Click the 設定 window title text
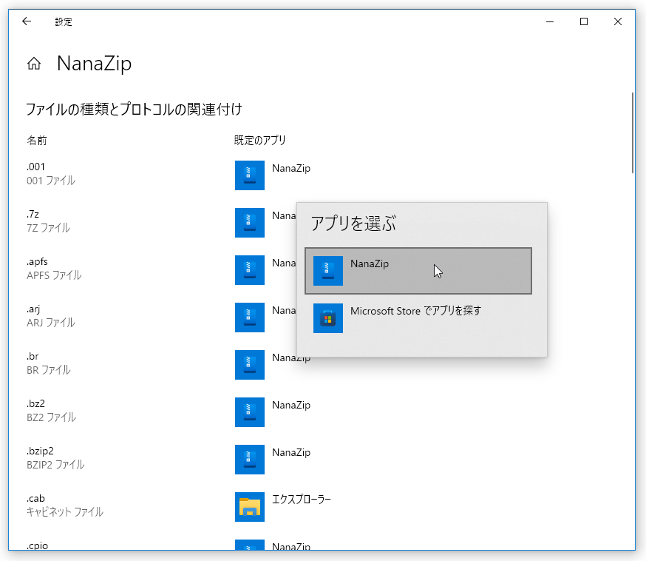This screenshot has height=561, width=646. click(x=64, y=22)
